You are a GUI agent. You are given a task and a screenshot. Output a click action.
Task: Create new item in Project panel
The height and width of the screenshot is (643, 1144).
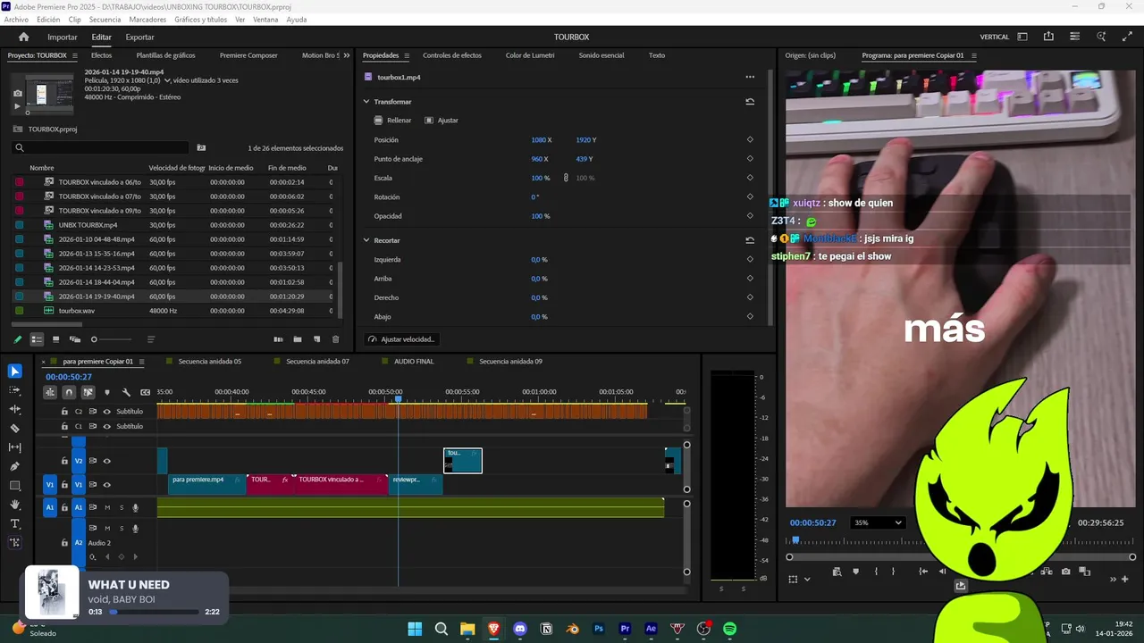pyautogui.click(x=316, y=339)
